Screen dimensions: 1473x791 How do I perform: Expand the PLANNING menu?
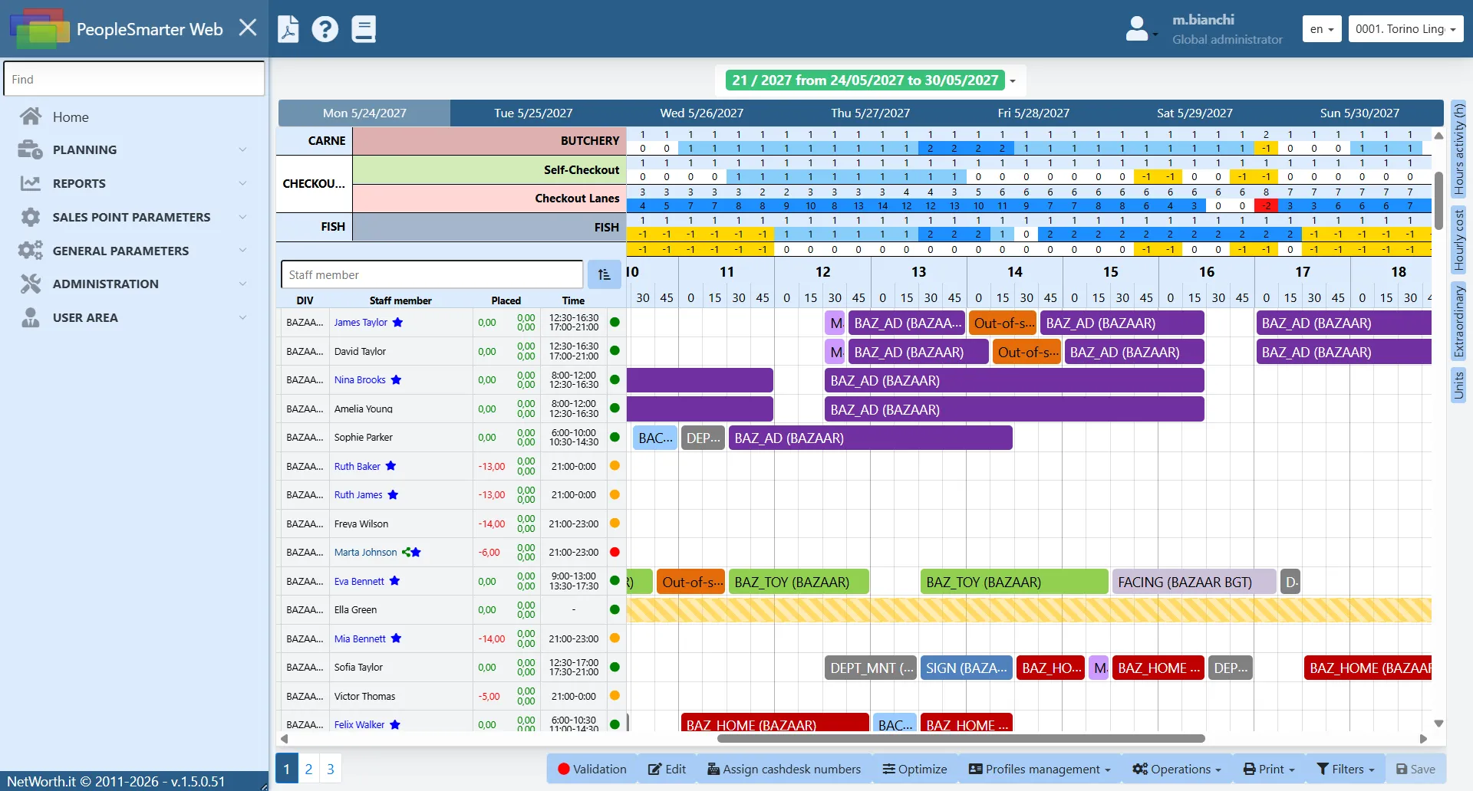tap(134, 150)
